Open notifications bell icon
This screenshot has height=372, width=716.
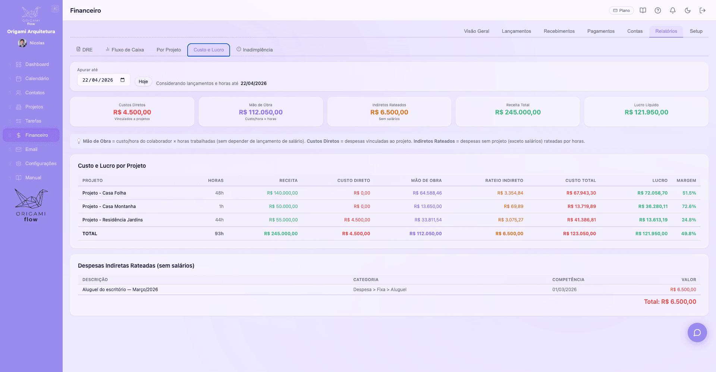pyautogui.click(x=673, y=10)
